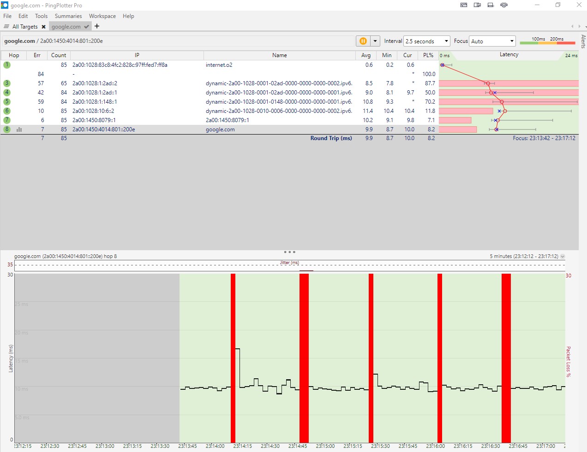Switch to the google.com tab
587x452 pixels.
click(66, 27)
